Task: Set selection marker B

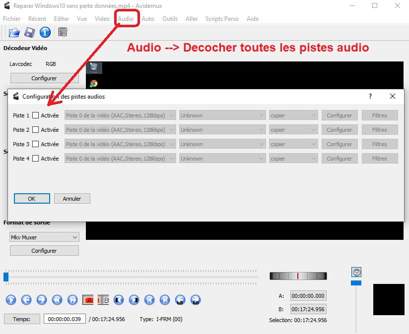Action: (x=103, y=300)
